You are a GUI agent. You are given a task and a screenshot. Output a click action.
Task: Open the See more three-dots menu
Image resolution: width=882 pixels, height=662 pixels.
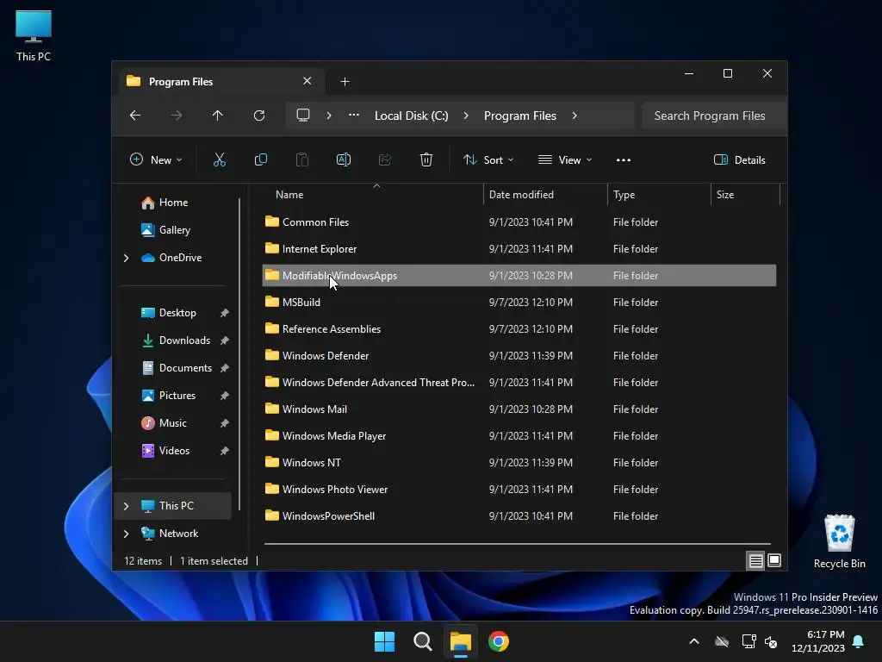[624, 159]
